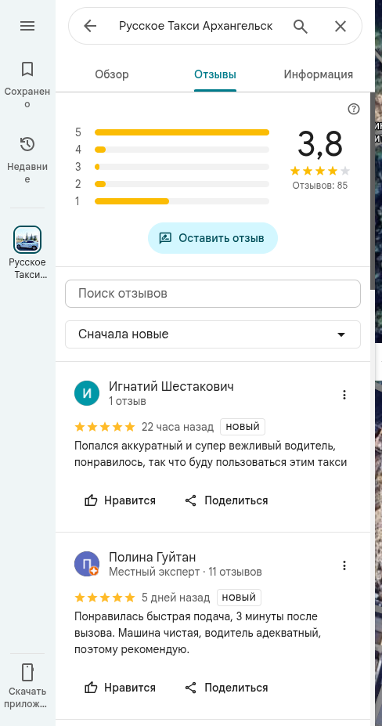This screenshot has height=726, width=382.
Task: Filter by 3-star rating bar
Action: pos(182,167)
